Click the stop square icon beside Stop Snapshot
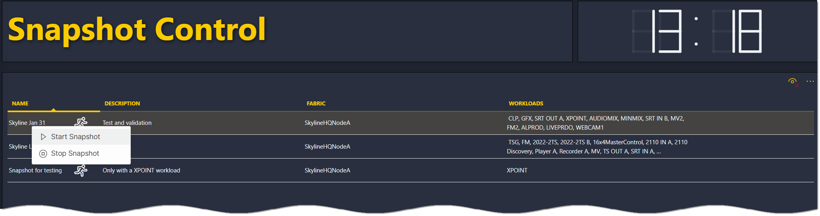Screen dimensions: 820x216 (x=43, y=153)
